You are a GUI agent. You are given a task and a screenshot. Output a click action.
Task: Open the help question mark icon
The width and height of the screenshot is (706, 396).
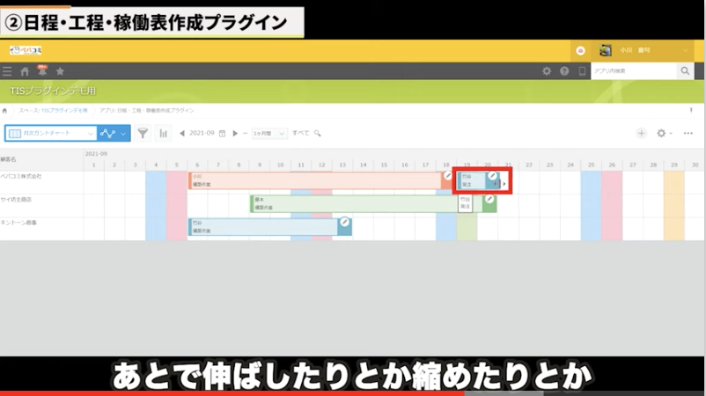564,71
